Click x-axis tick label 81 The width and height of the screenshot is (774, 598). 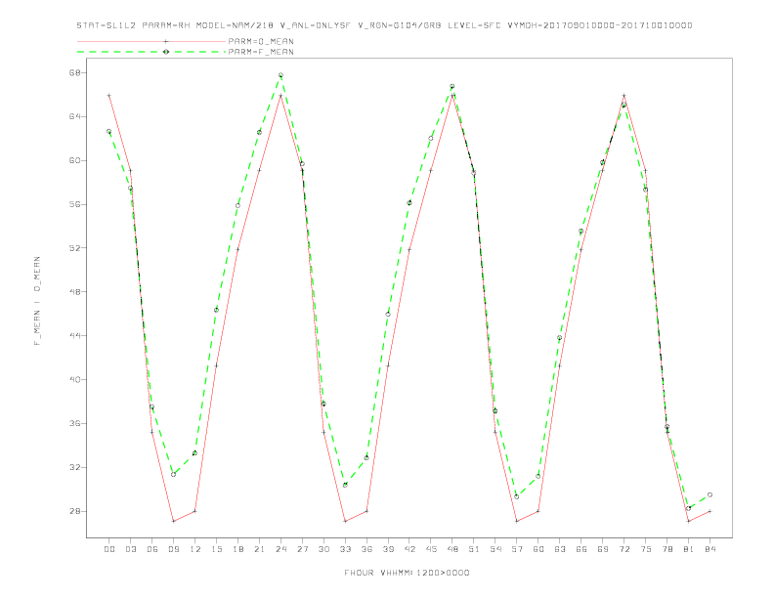689,549
